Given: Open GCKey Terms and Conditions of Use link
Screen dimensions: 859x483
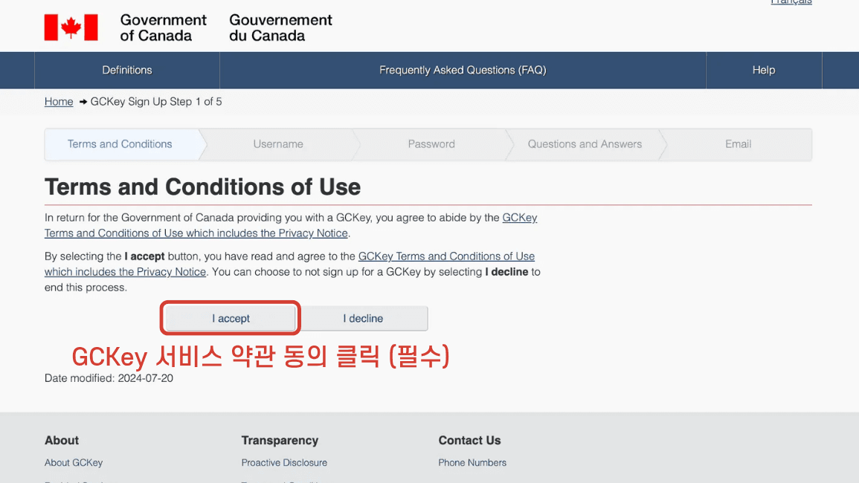Looking at the screenshot, I should coord(446,256).
